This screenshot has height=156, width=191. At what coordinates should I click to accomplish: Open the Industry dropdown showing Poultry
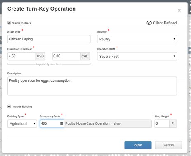tap(137, 39)
